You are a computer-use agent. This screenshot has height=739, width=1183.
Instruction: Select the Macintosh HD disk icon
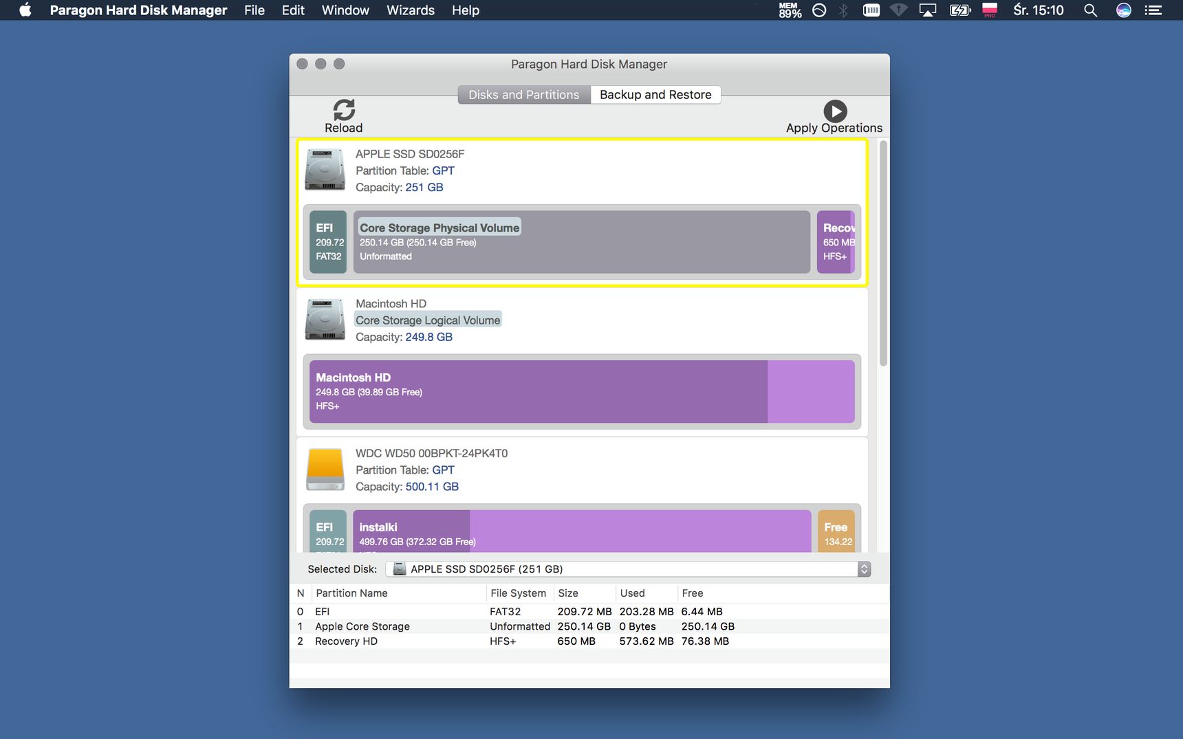pyautogui.click(x=325, y=320)
